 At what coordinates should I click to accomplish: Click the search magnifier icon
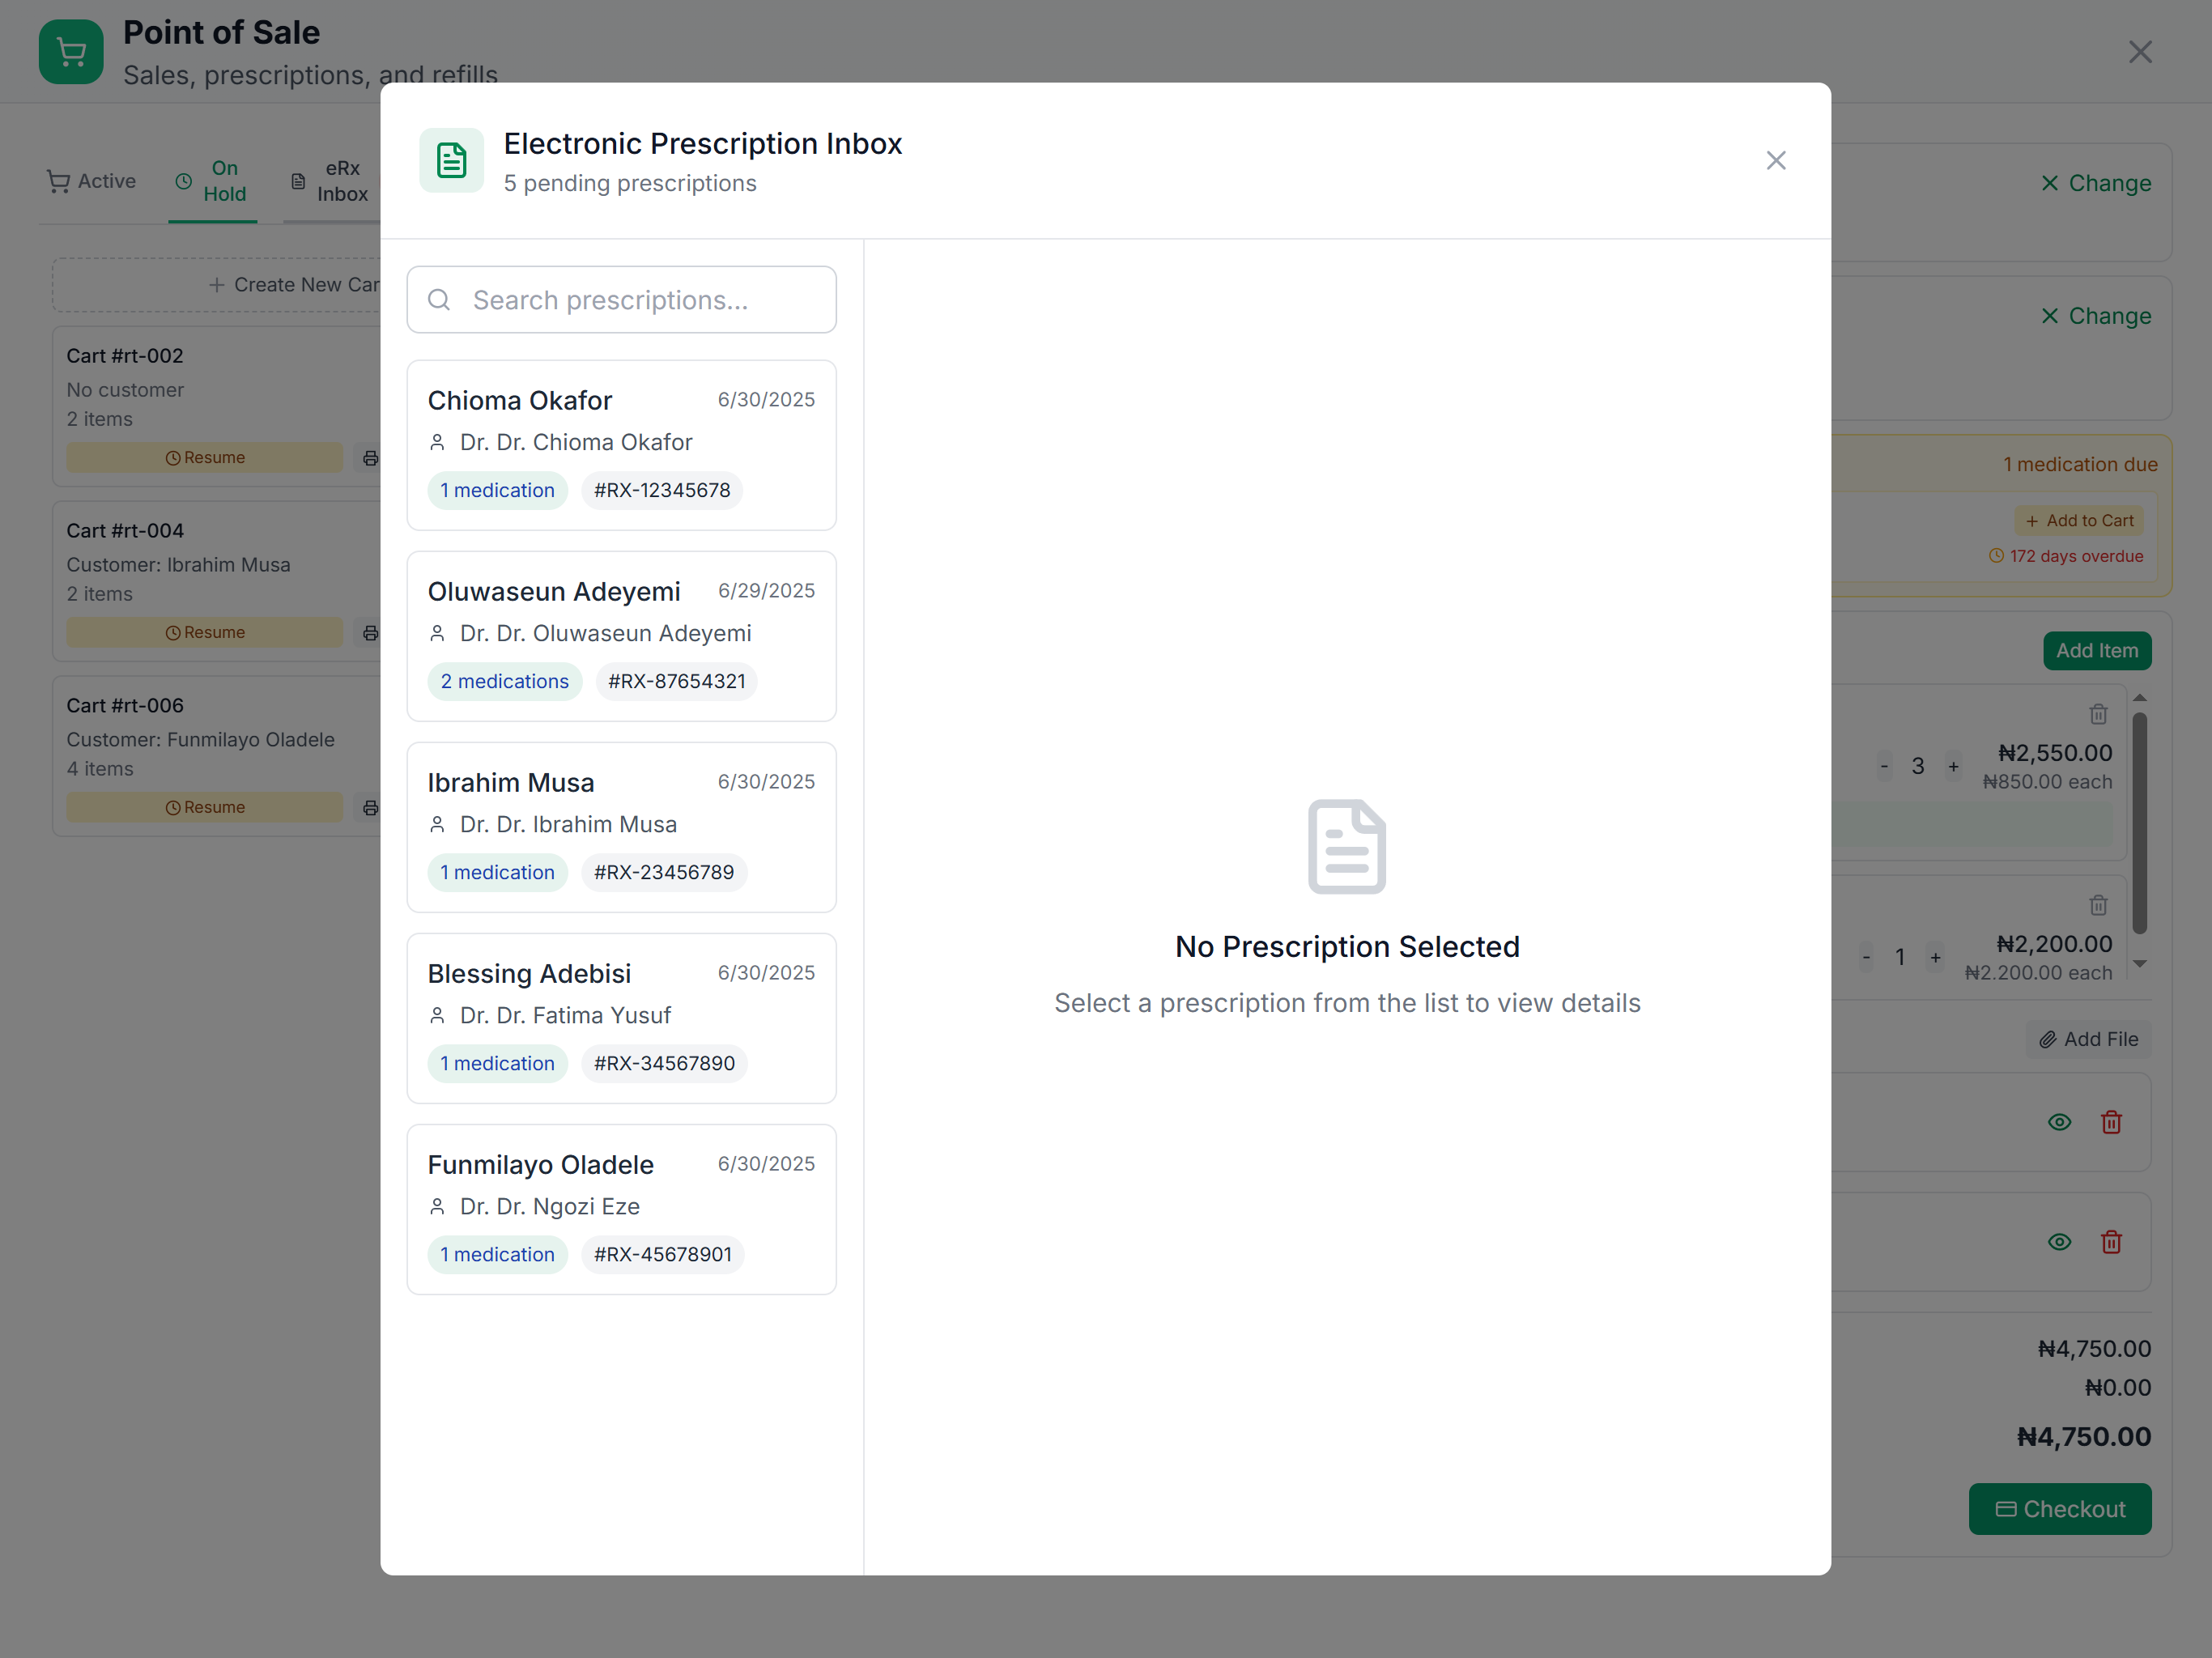[439, 300]
